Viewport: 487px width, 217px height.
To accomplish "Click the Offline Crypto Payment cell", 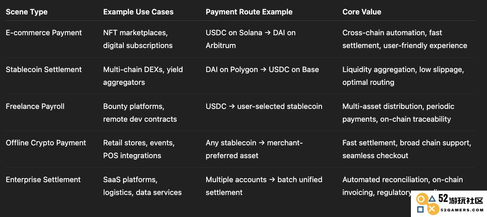I will click(46, 143).
